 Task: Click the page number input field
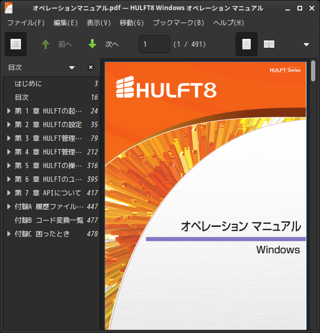coord(154,44)
